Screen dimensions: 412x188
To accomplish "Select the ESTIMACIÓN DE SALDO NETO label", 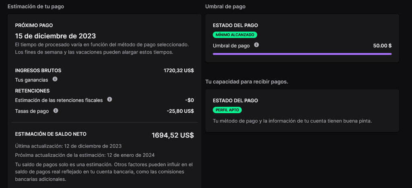I will pyautogui.click(x=51, y=134).
